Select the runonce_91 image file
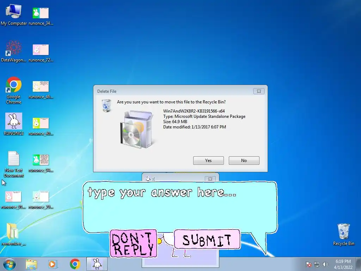This screenshot has height=271, width=361. [x=13, y=200]
